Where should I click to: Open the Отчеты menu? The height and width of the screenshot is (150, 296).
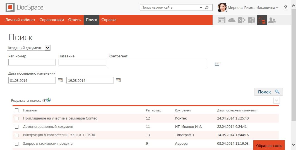(75, 20)
